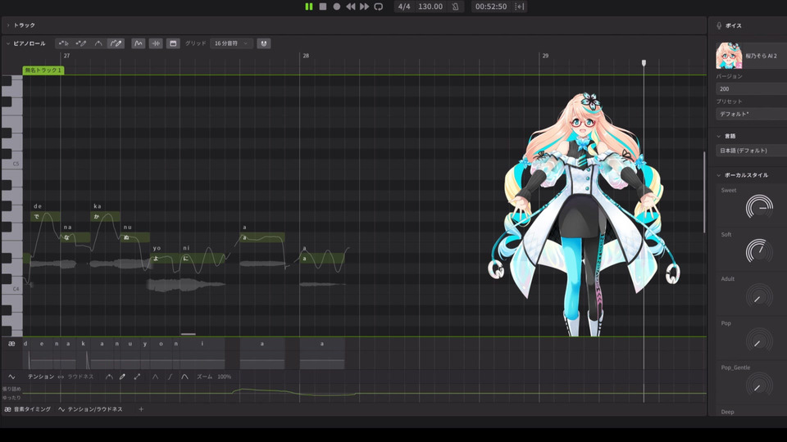Click the swap arrows between テンション and ラウドネス
This screenshot has width=787, height=442.
61,377
